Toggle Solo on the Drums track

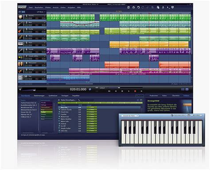point(27,18)
